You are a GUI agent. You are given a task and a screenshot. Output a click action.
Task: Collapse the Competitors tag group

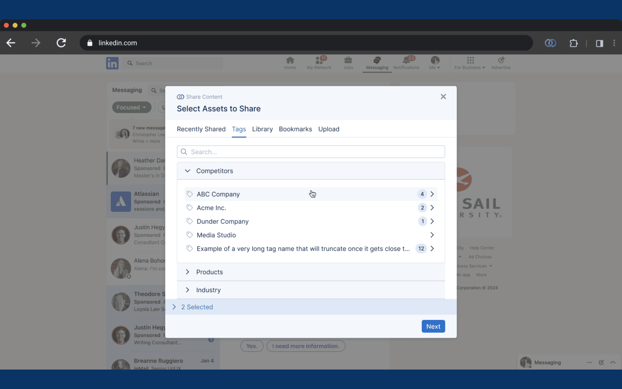[188, 171]
